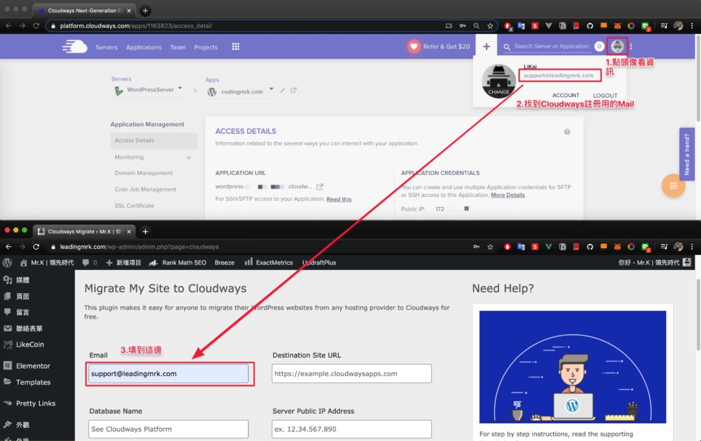This screenshot has width=701, height=441.
Task: Open Rank Math SEO in admin bar
Action: pyautogui.click(x=177, y=263)
